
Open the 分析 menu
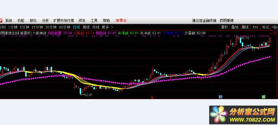45,20
